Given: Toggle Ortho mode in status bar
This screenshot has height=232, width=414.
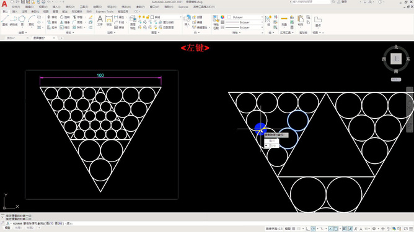Looking at the screenshot, I should coord(307,229).
